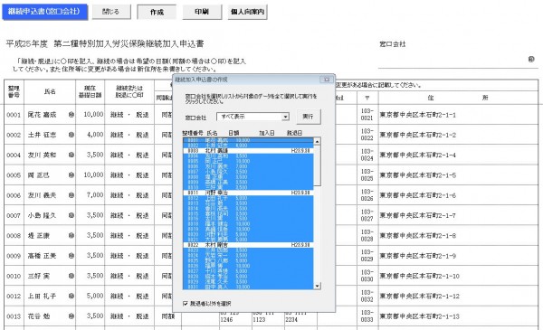Select the 継続申込書(窓口会社) blue tab
The width and height of the screenshot is (543, 330).
44,12
